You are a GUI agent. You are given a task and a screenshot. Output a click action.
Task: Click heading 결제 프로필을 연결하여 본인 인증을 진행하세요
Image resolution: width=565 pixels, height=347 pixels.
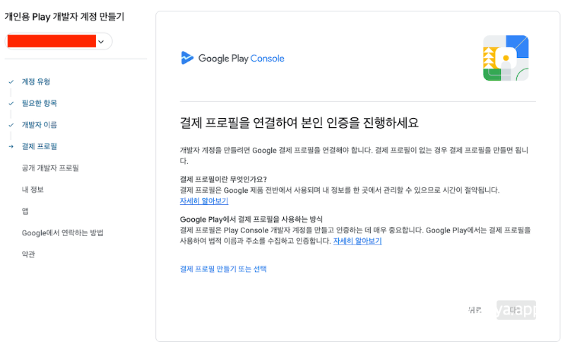[x=299, y=123]
